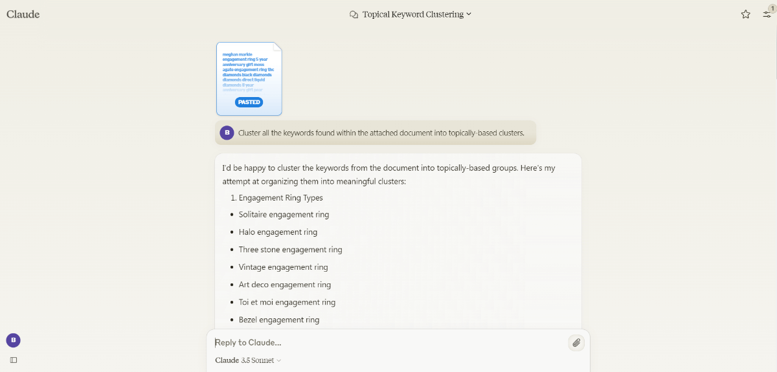
Task: Click the 'Engagement Ring Types' heading
Action: point(280,198)
